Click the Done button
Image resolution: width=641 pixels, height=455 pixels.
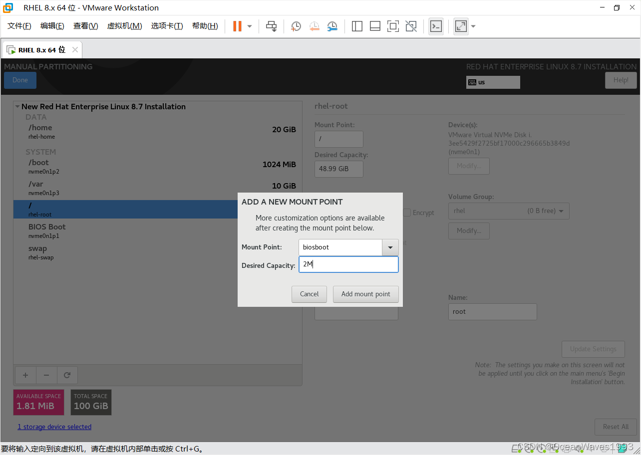click(x=20, y=80)
